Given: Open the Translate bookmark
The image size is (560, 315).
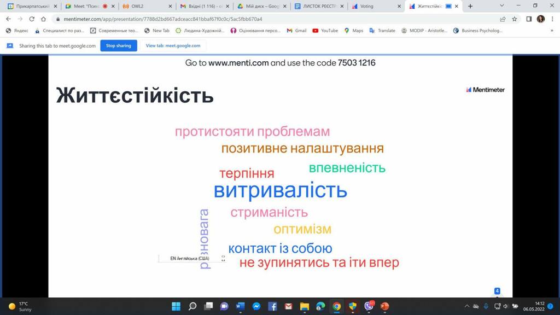Looking at the screenshot, I should click(382, 31).
